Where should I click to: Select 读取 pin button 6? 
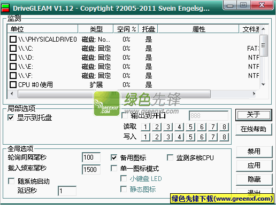[x=202, y=127]
